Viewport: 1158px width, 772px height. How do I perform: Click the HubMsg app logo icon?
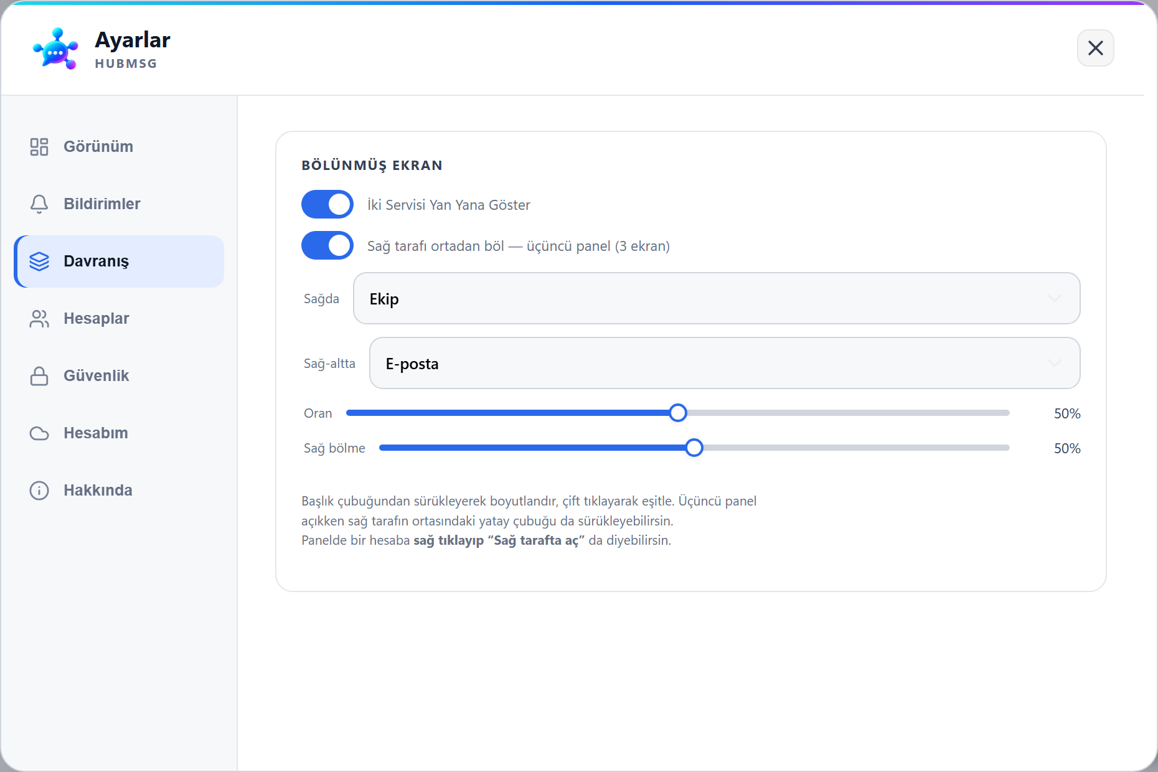tap(55, 49)
